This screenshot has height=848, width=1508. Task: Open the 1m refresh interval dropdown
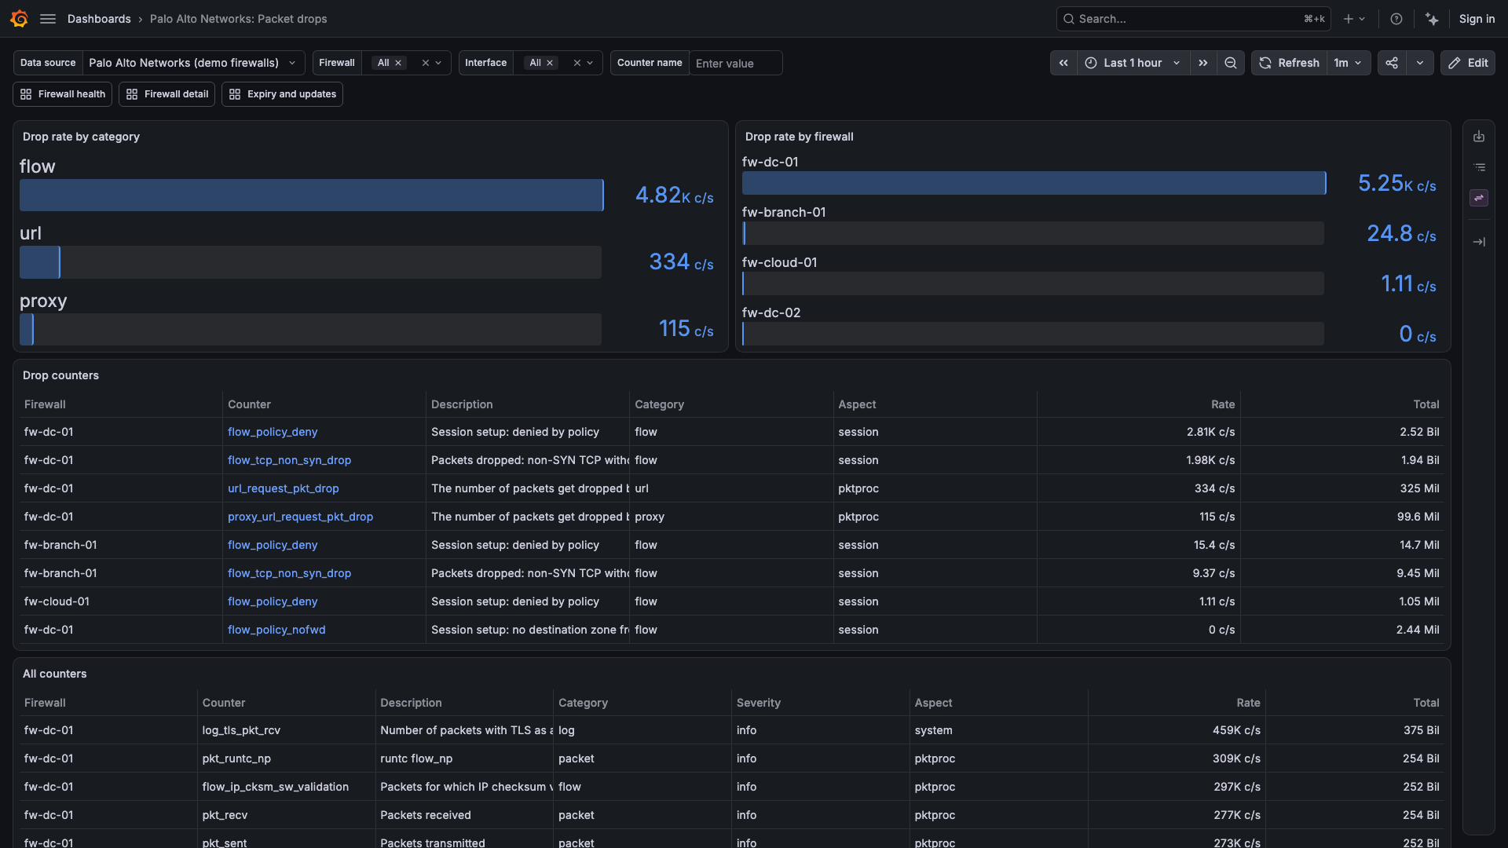1348,63
